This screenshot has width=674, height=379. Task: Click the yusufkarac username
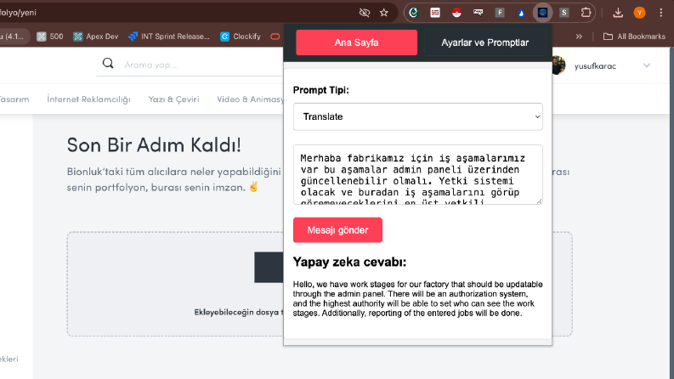coord(595,66)
